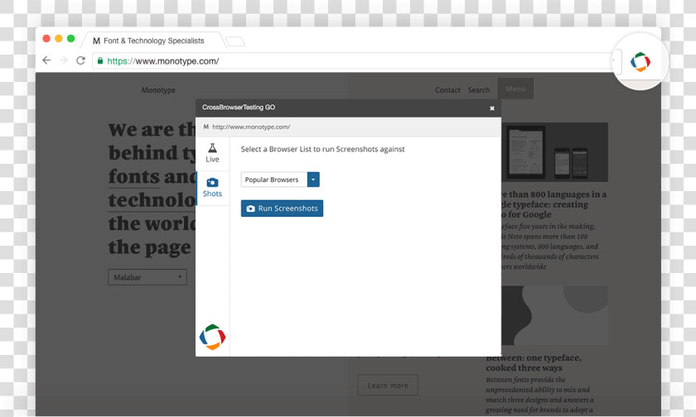Viewport: 696px width, 417px height.
Task: Close the CrossBrowserTesting GO popup
Action: click(x=492, y=108)
